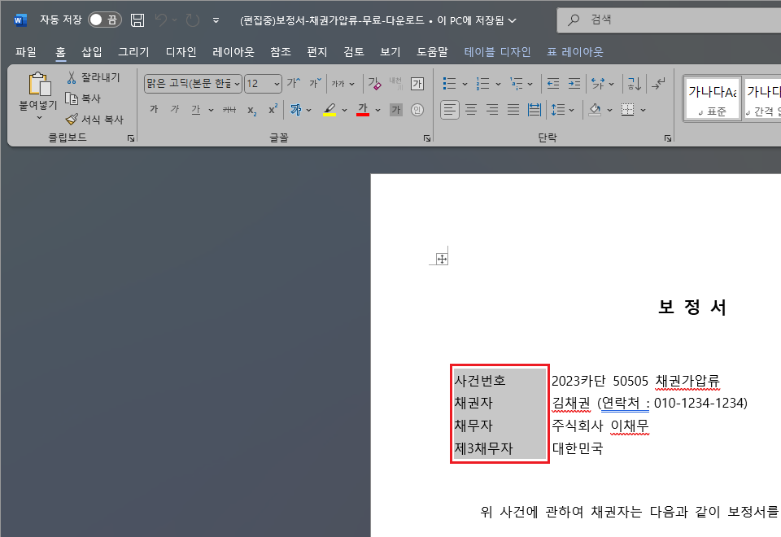
Task: Toggle distributed text alignment
Action: 534,111
